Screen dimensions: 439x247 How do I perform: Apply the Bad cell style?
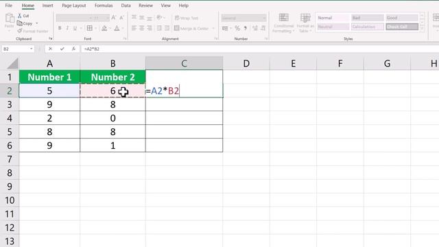pos(368,18)
